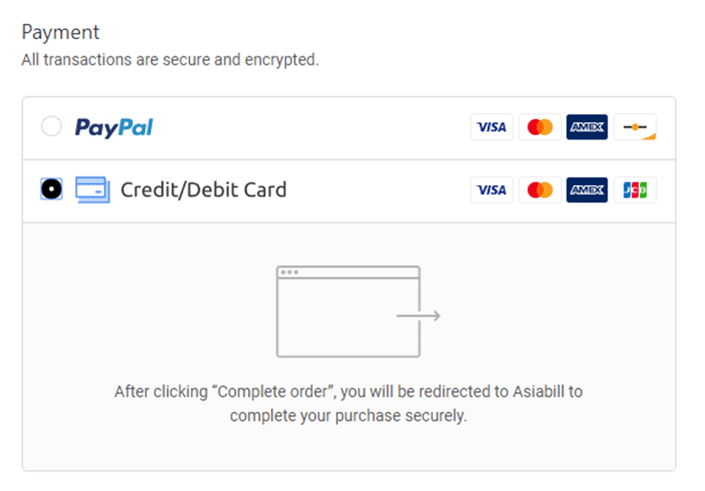The image size is (705, 491).
Task: Click the "Credit/Debit Card" label text
Action: pyautogui.click(x=203, y=190)
